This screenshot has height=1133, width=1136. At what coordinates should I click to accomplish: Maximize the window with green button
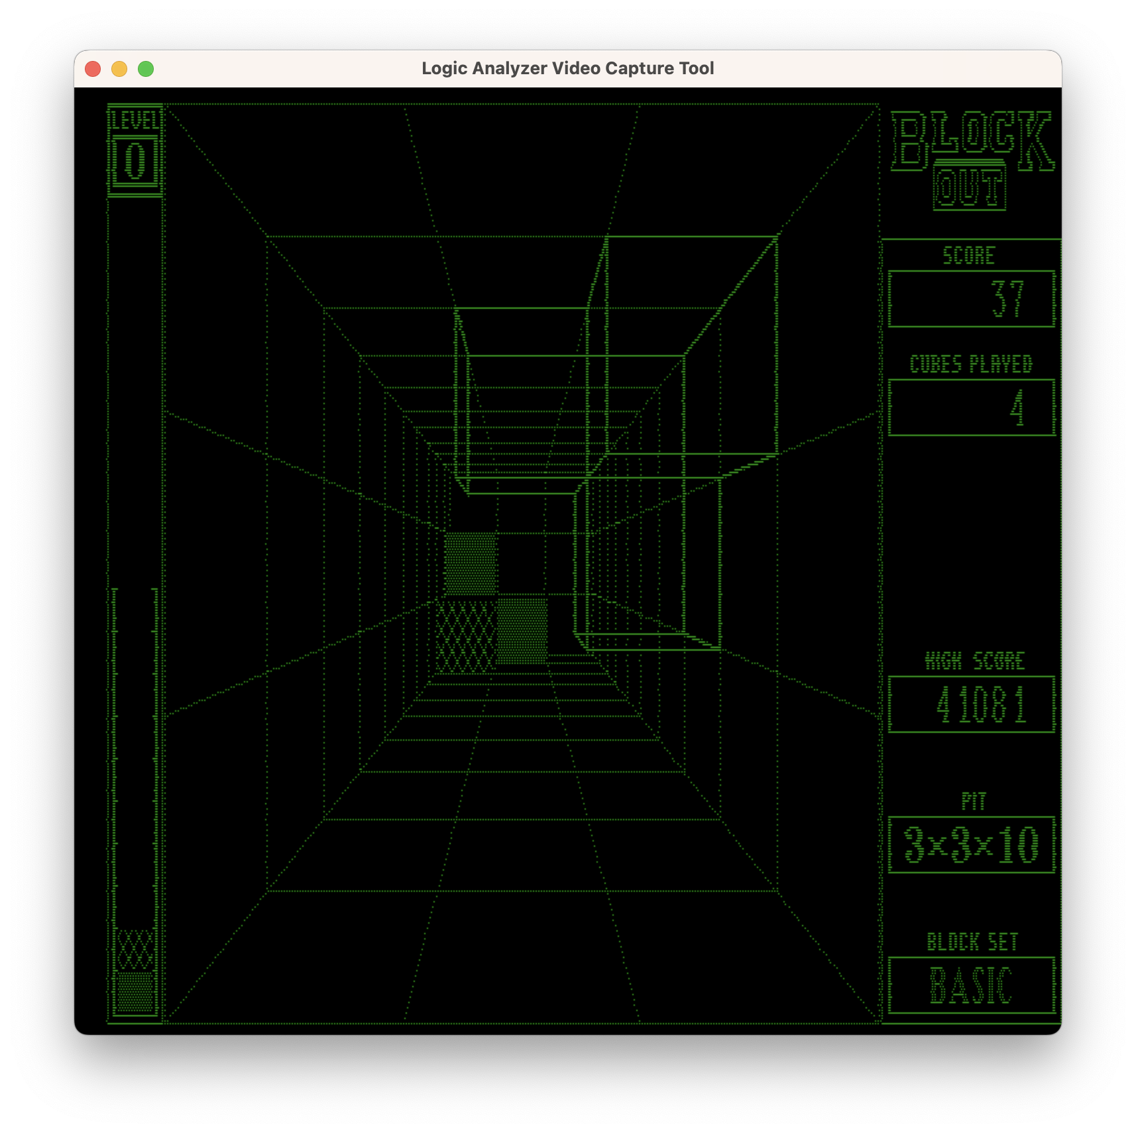(146, 69)
